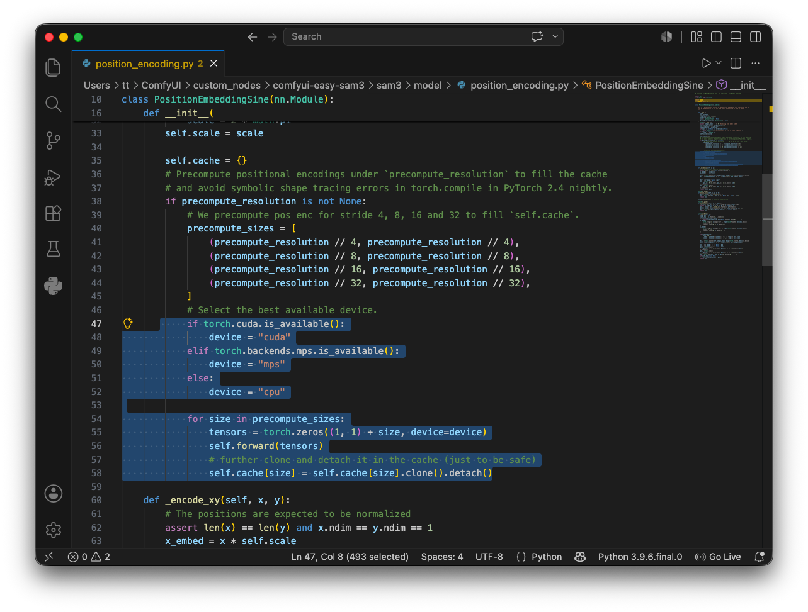The width and height of the screenshot is (808, 612).
Task: Open the Python extension view
Action: pyautogui.click(x=54, y=286)
